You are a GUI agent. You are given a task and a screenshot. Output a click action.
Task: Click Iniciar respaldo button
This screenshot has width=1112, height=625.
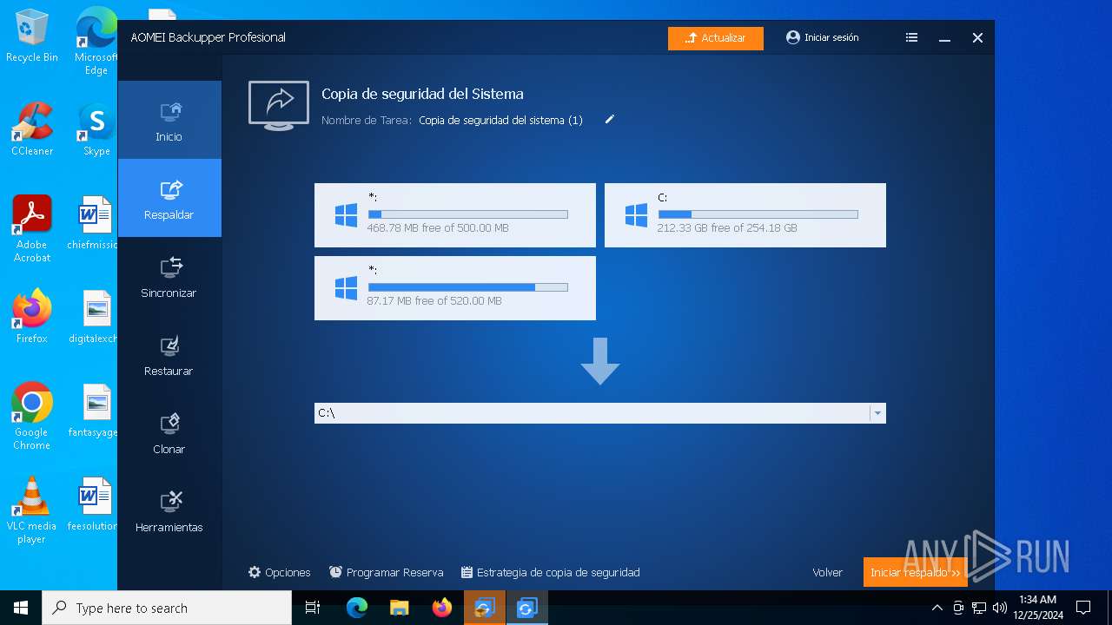click(x=915, y=573)
